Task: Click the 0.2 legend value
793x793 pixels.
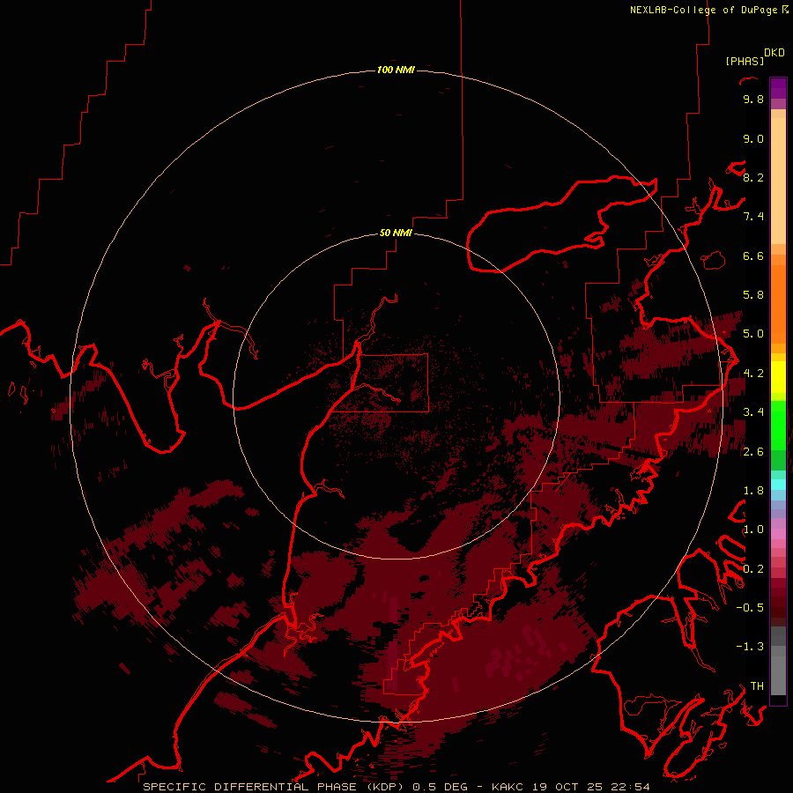Action: (753, 569)
